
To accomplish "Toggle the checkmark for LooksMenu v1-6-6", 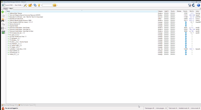I will click(9, 49).
